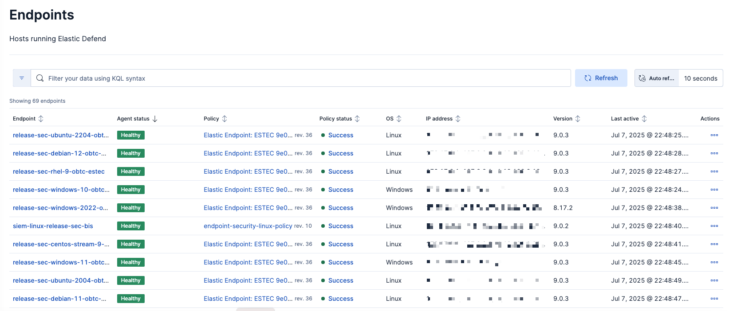
Task: Open actions menu for release-sec-windows-2022 row
Action: click(714, 208)
